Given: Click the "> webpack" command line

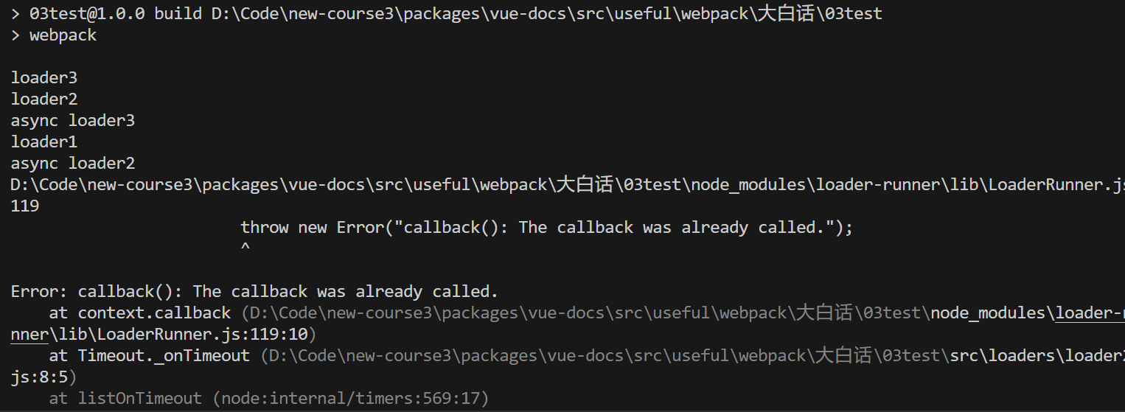Looking at the screenshot, I should tap(54, 35).
